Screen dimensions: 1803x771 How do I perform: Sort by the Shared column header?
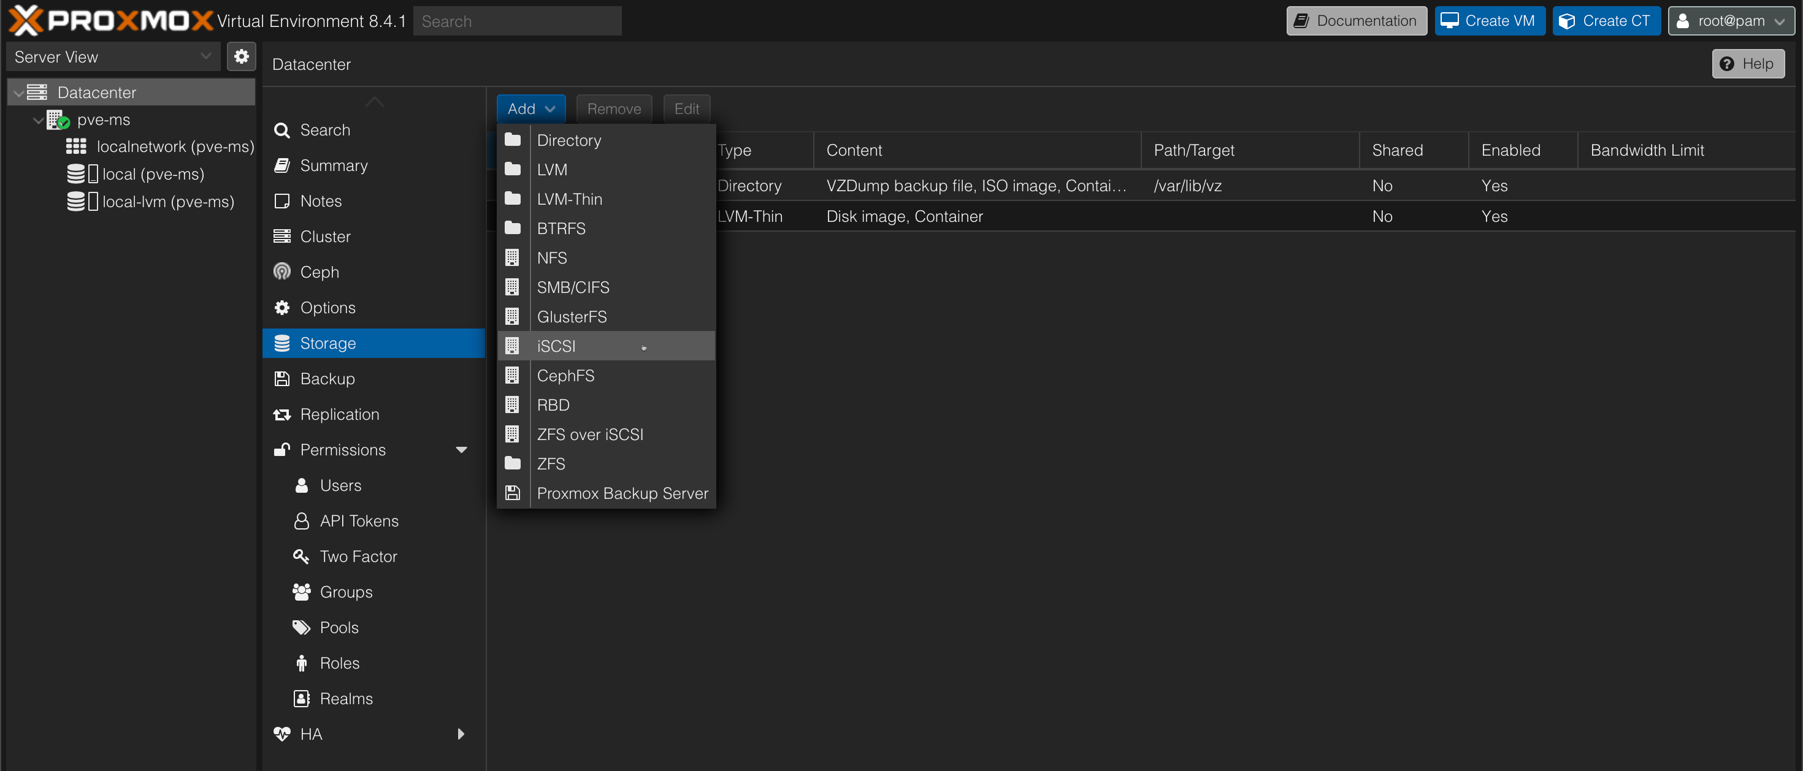pos(1413,150)
